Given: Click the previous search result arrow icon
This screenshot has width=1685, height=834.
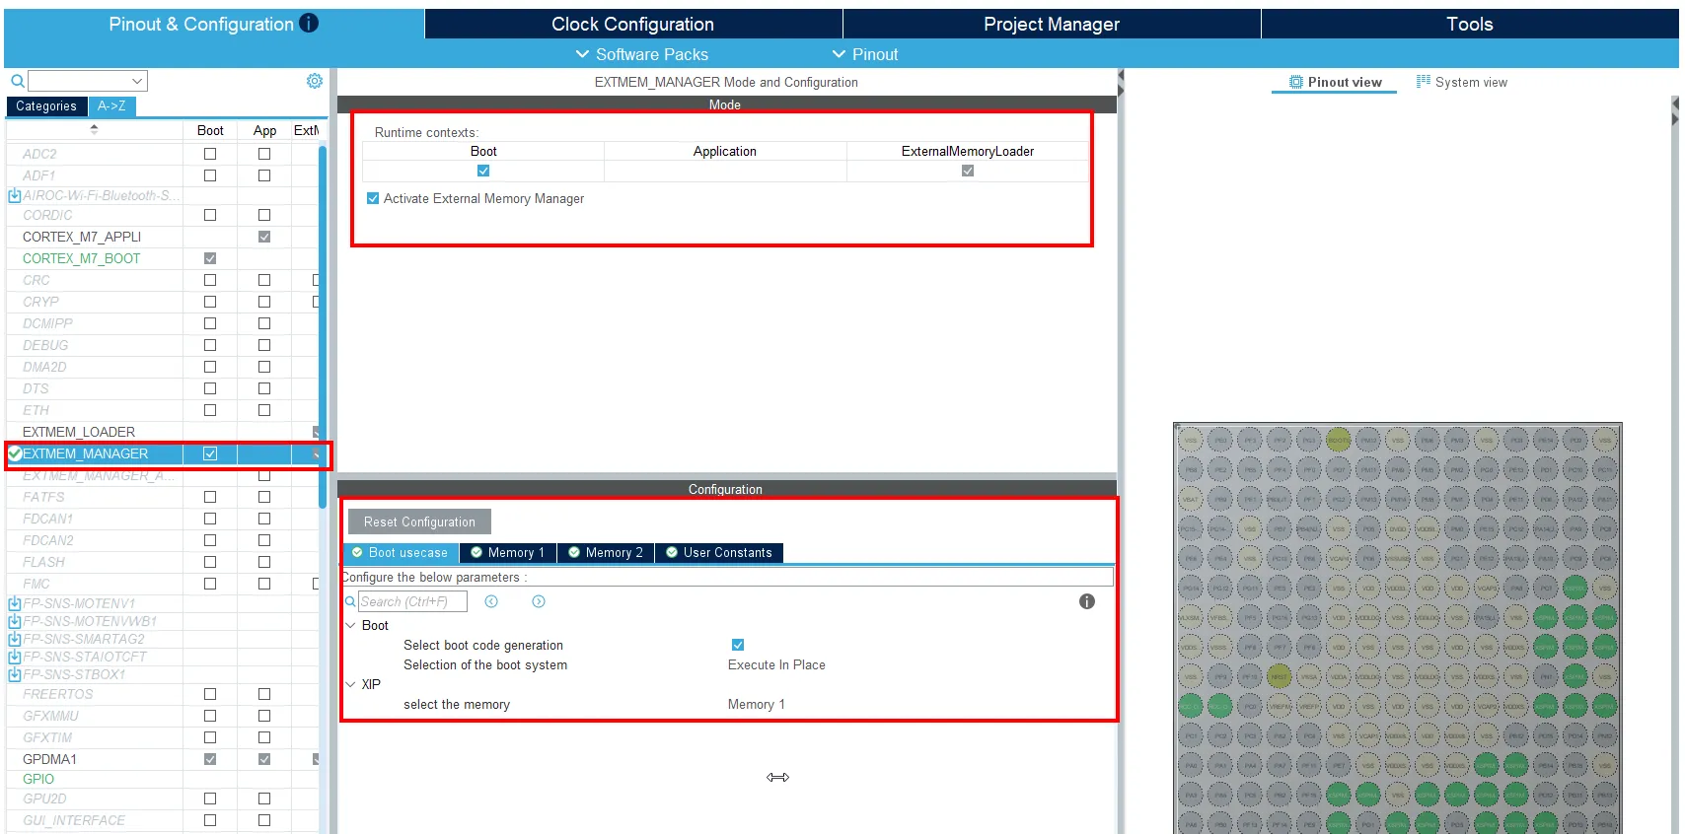Looking at the screenshot, I should coord(491,601).
